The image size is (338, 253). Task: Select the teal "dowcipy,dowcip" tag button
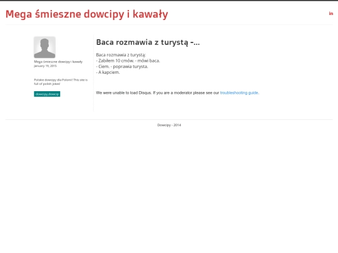pos(47,94)
